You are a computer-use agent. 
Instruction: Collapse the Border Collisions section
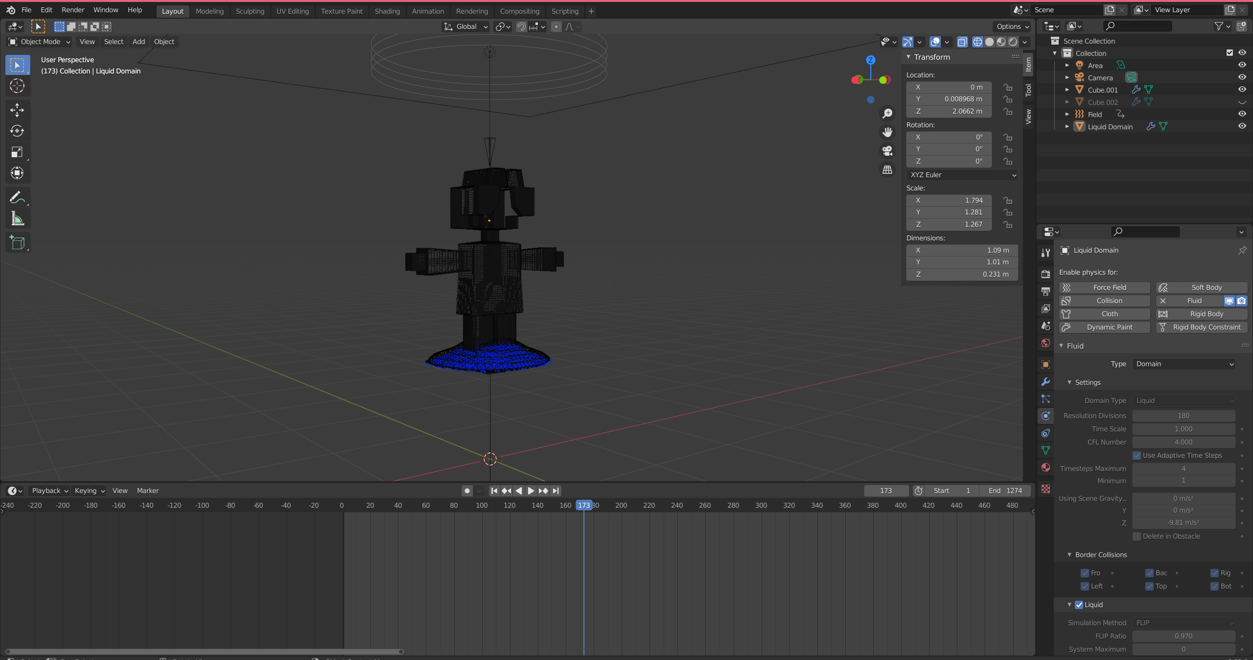coord(1069,555)
